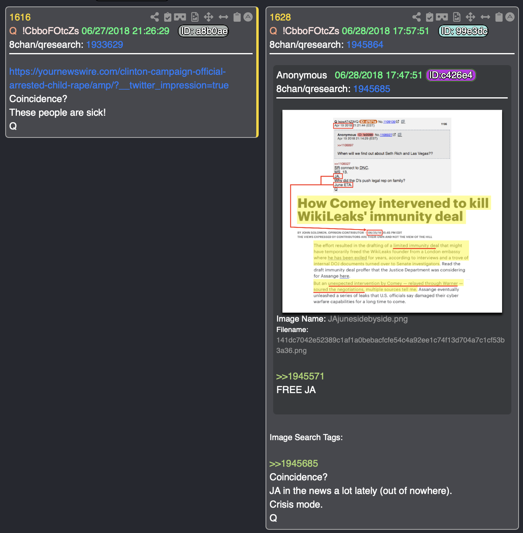This screenshot has width=523, height=533.
Task: Open the yournewswire.com article link
Action: (x=119, y=78)
